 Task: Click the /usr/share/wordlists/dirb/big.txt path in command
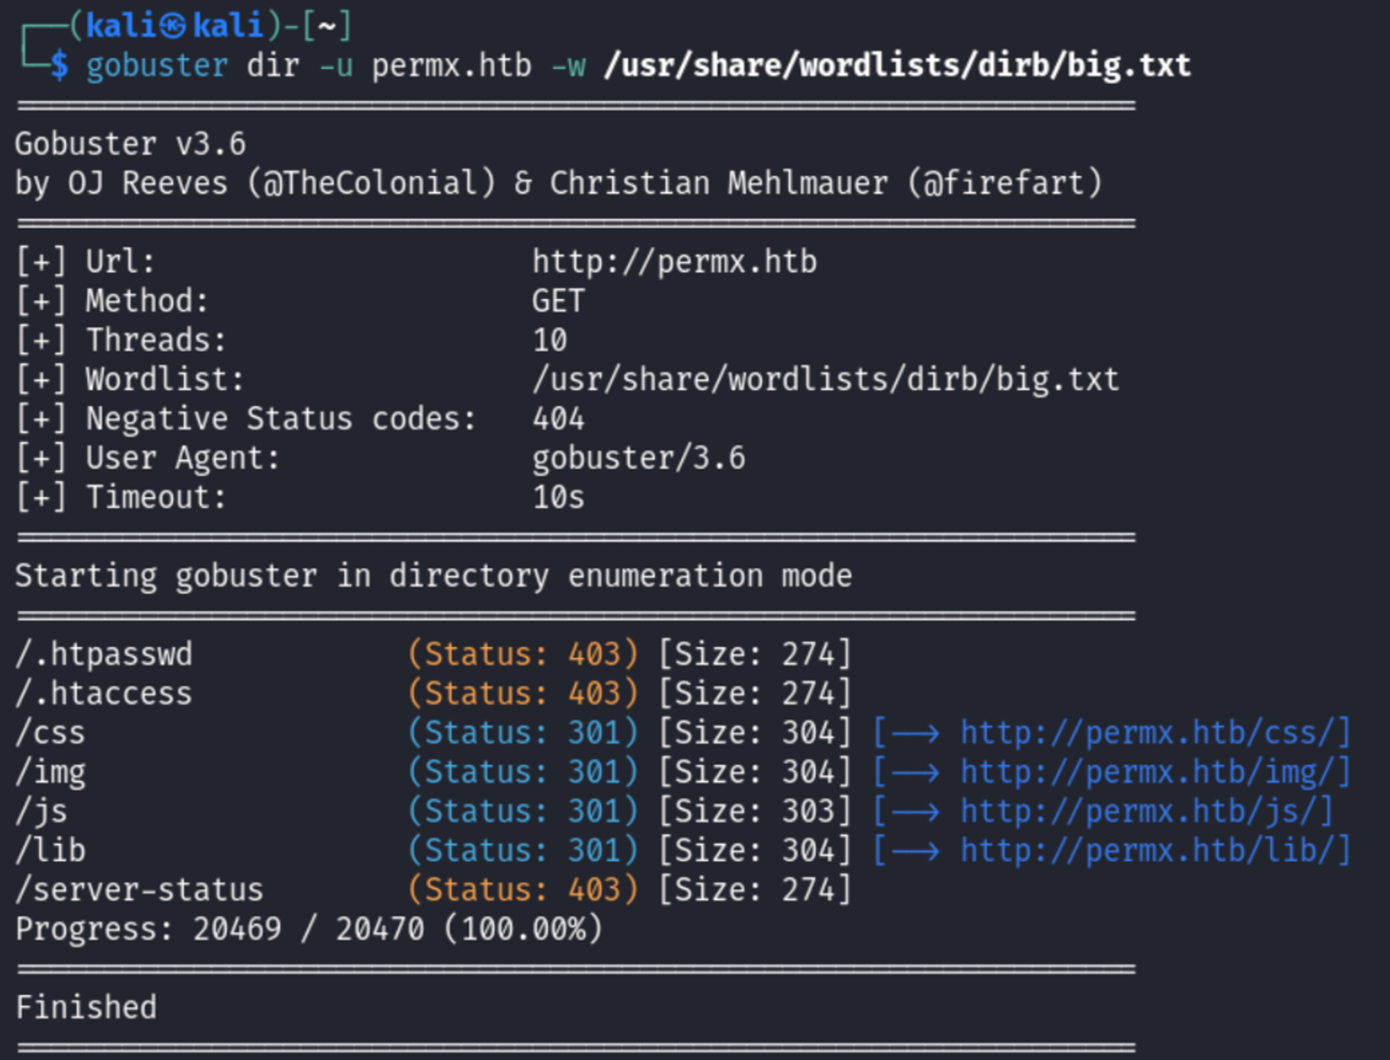897,66
